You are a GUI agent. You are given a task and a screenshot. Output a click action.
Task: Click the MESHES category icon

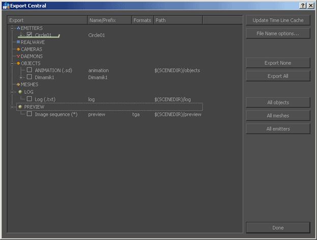[x=18, y=84]
